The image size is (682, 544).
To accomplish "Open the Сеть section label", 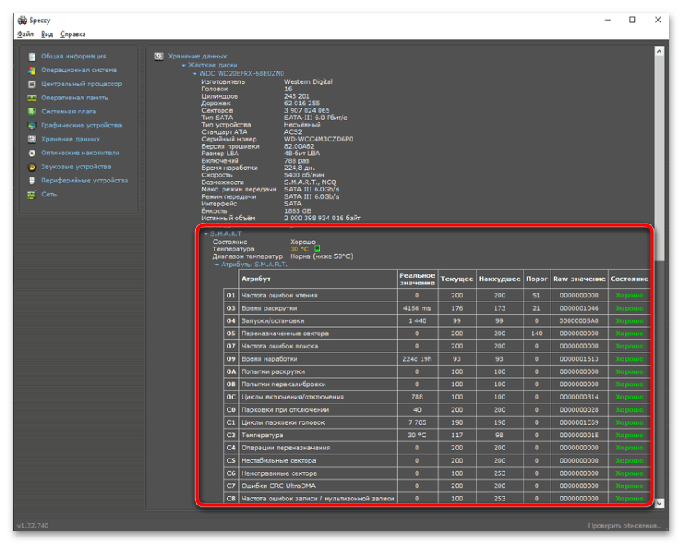I will pos(48,195).
